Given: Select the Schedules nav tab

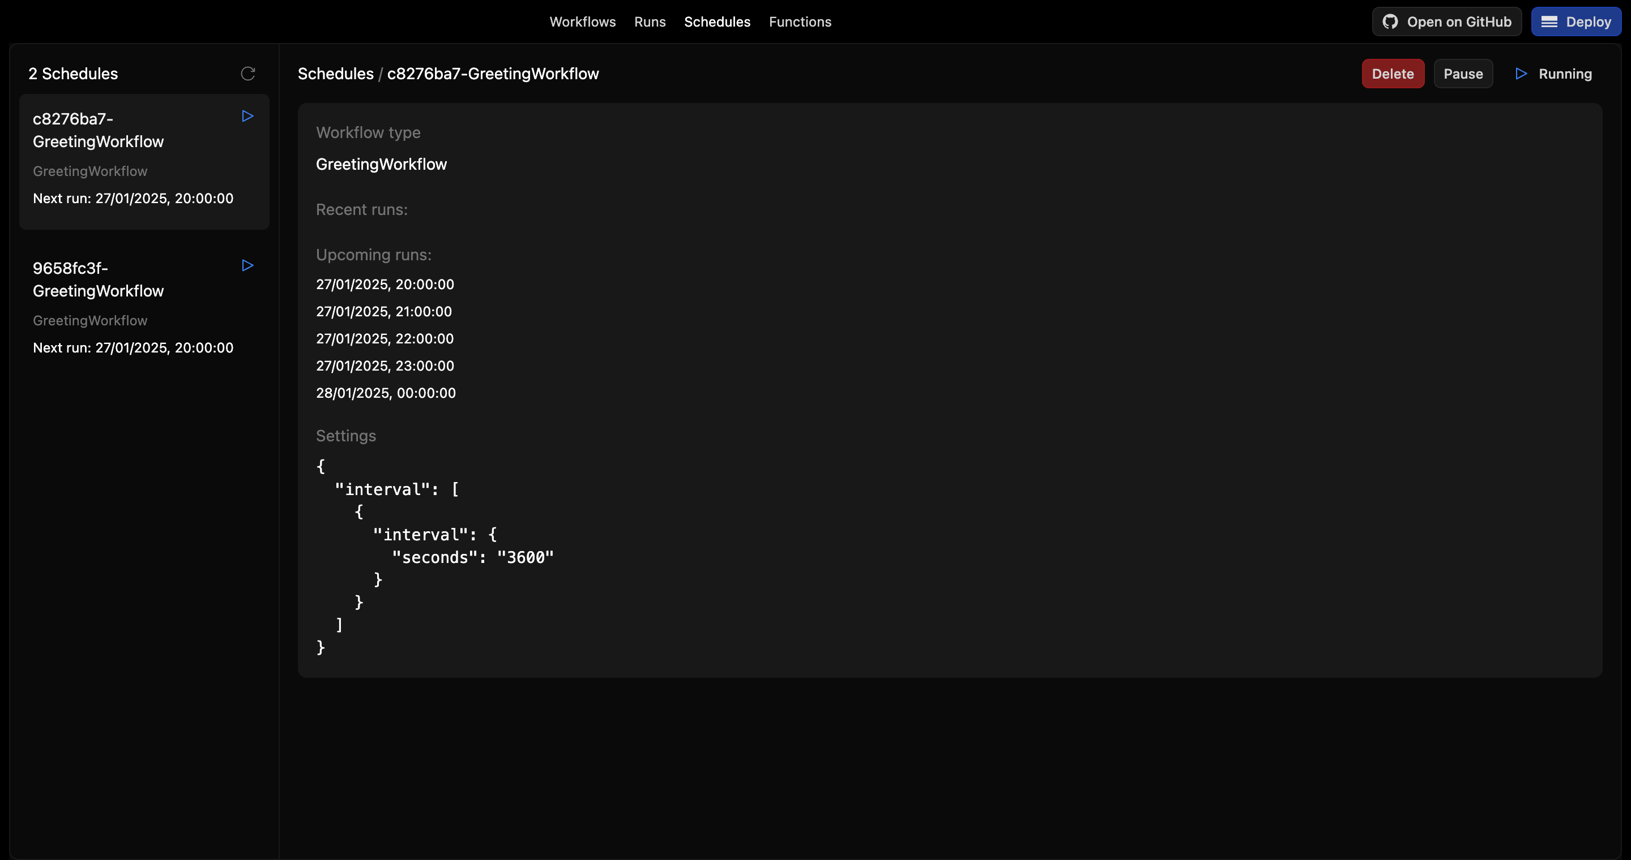Looking at the screenshot, I should click(x=717, y=22).
